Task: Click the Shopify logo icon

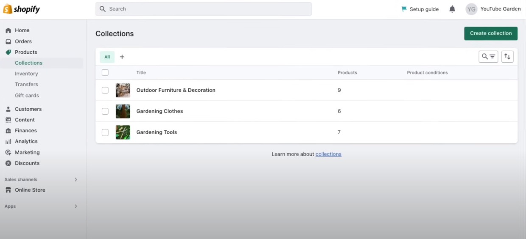Action: click(8, 9)
